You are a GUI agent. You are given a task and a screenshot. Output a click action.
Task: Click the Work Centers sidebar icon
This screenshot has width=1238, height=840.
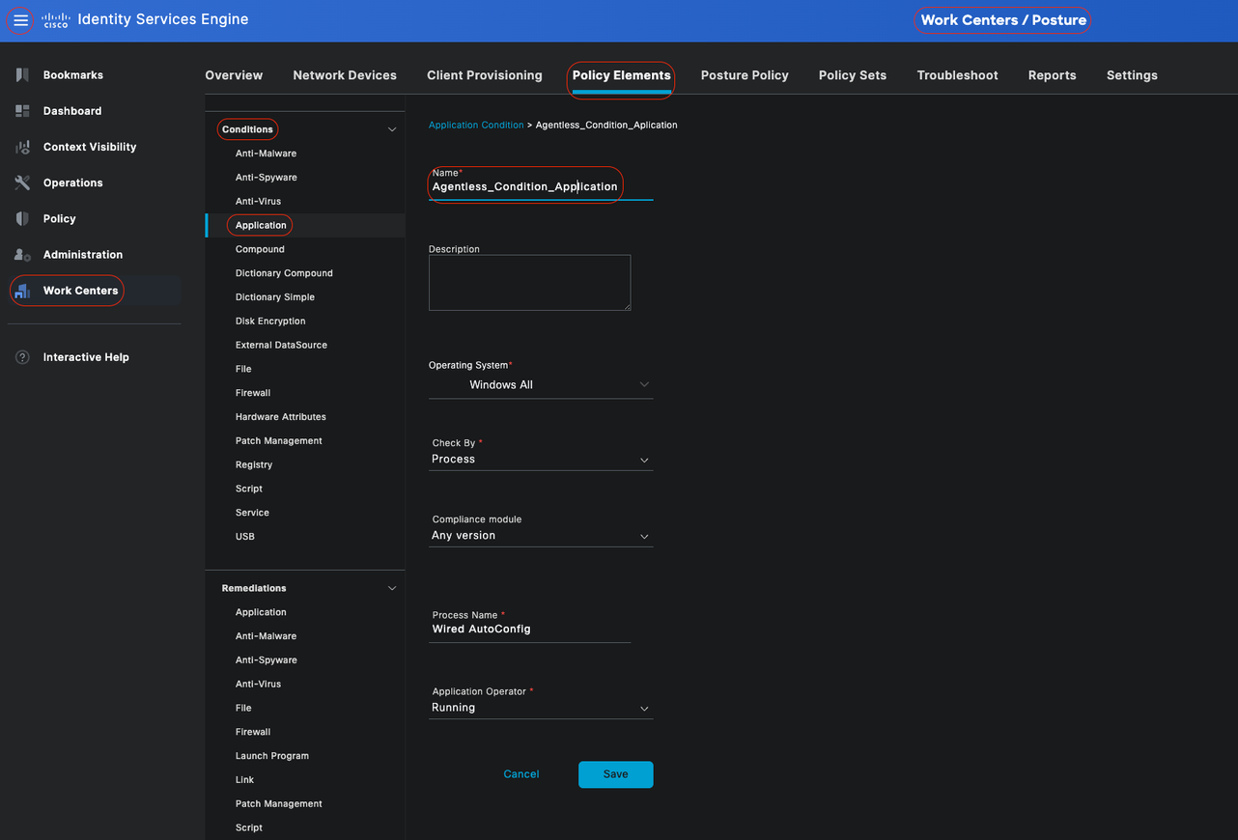[x=22, y=291]
